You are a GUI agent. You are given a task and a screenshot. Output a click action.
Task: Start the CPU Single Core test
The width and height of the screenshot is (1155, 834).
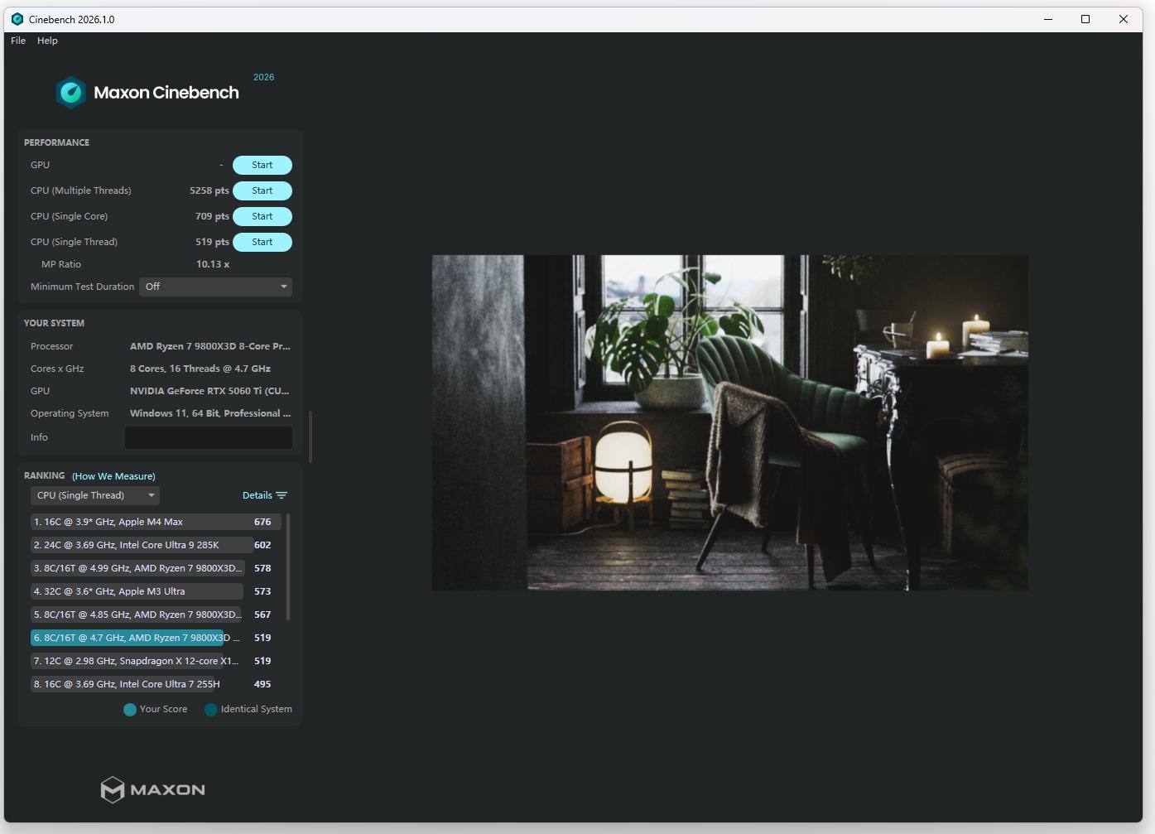pyautogui.click(x=262, y=216)
